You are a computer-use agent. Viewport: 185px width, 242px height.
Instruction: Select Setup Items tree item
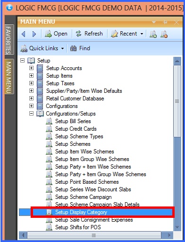[59, 76]
